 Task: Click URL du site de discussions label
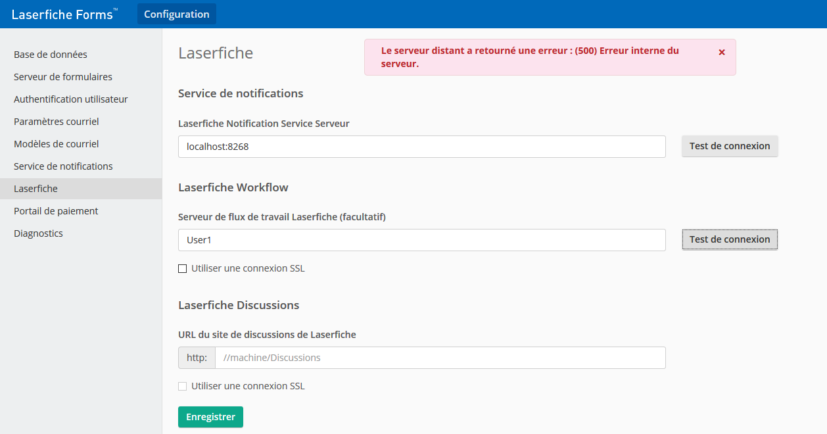point(267,334)
